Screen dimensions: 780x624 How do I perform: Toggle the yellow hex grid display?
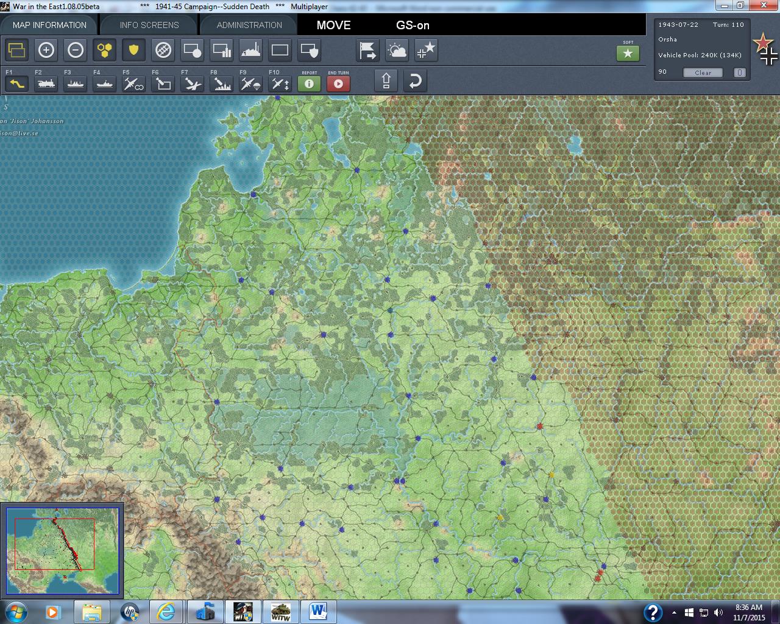point(105,50)
